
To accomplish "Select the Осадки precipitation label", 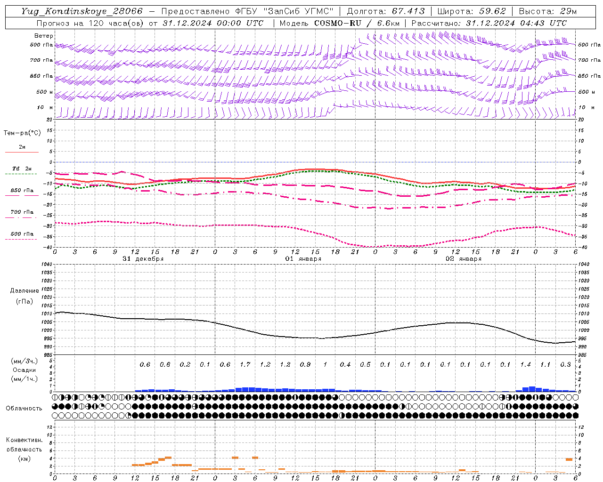I will 24,370.
